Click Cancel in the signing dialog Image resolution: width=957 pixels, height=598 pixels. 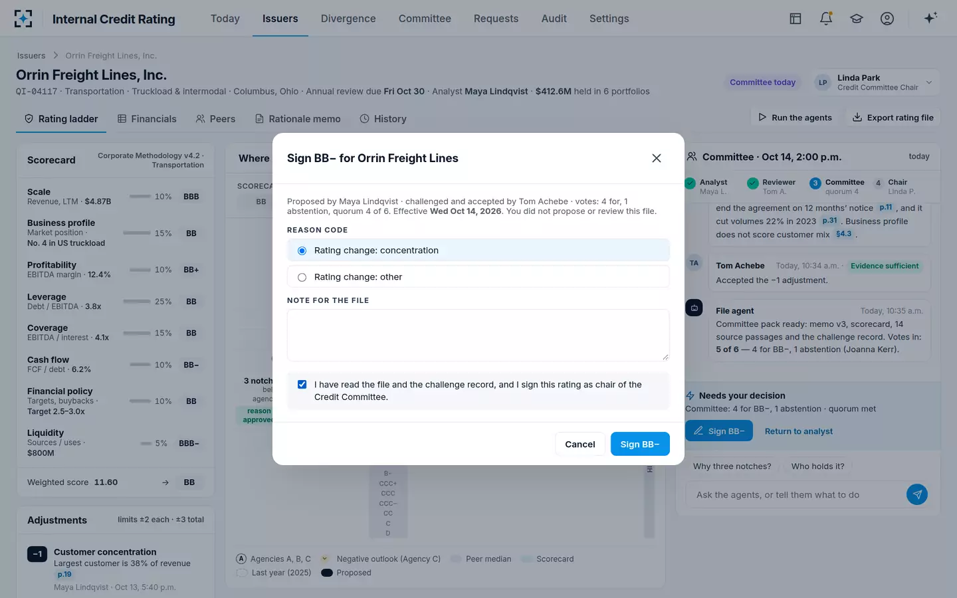(x=580, y=444)
